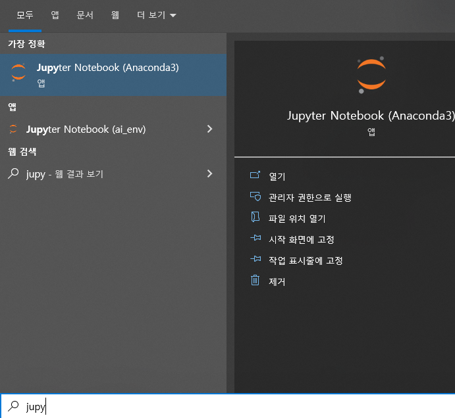Screen dimensions: 455x418
Task: Click shield icon for run as administrator
Action: point(255,197)
